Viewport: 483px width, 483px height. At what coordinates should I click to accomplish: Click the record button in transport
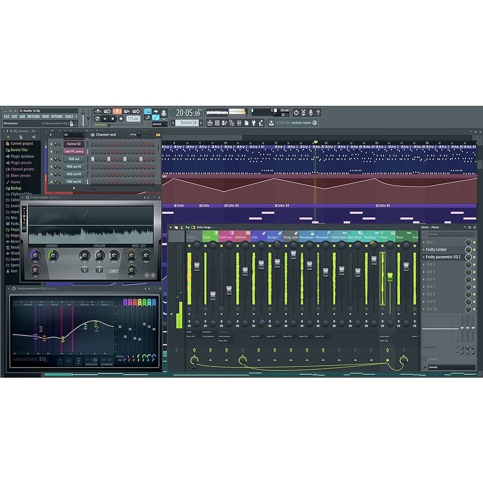[121, 118]
